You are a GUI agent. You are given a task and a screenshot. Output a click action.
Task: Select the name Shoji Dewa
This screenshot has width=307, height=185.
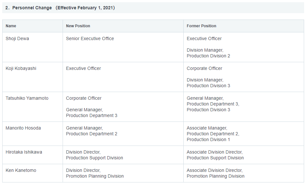(17, 38)
